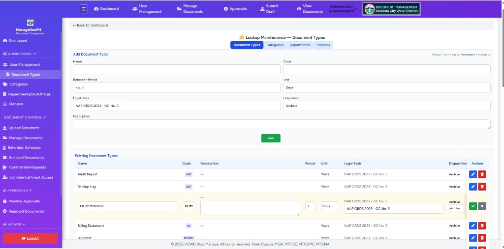
Task: Open Rejected Documents in the sidebar
Action: [23, 212]
